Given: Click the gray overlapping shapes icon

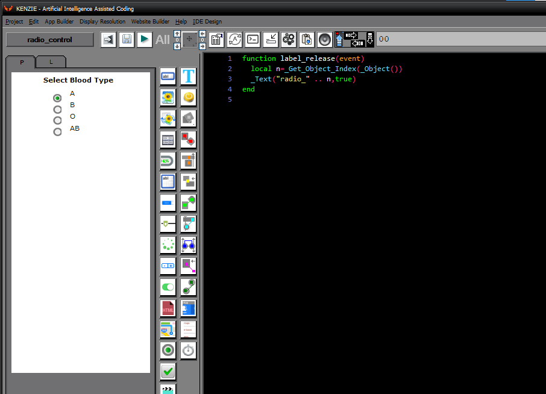Looking at the screenshot, I should [x=189, y=119].
